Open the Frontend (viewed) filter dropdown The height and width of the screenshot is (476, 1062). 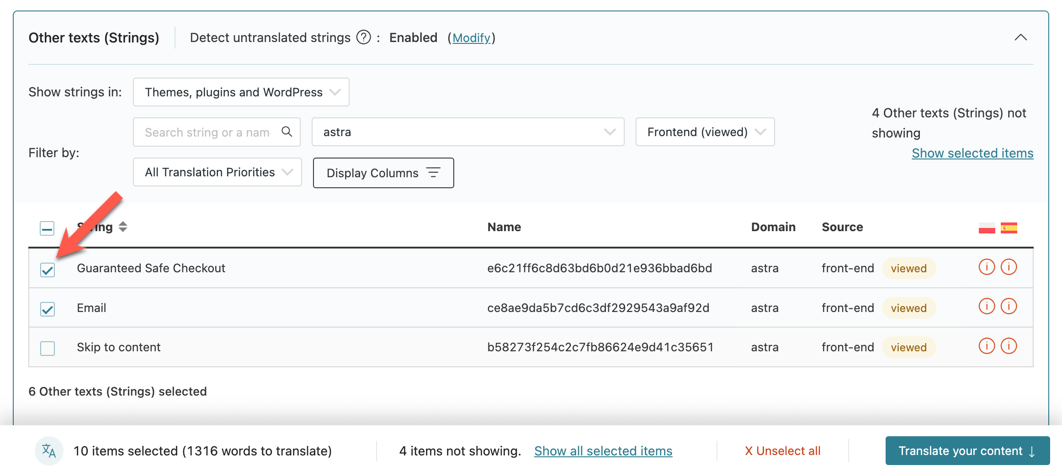(705, 132)
